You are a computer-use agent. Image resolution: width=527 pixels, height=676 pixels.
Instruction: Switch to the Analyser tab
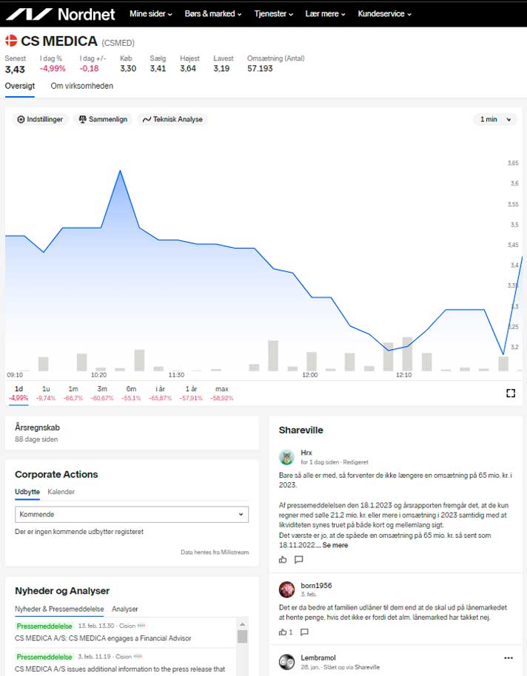pos(125,609)
